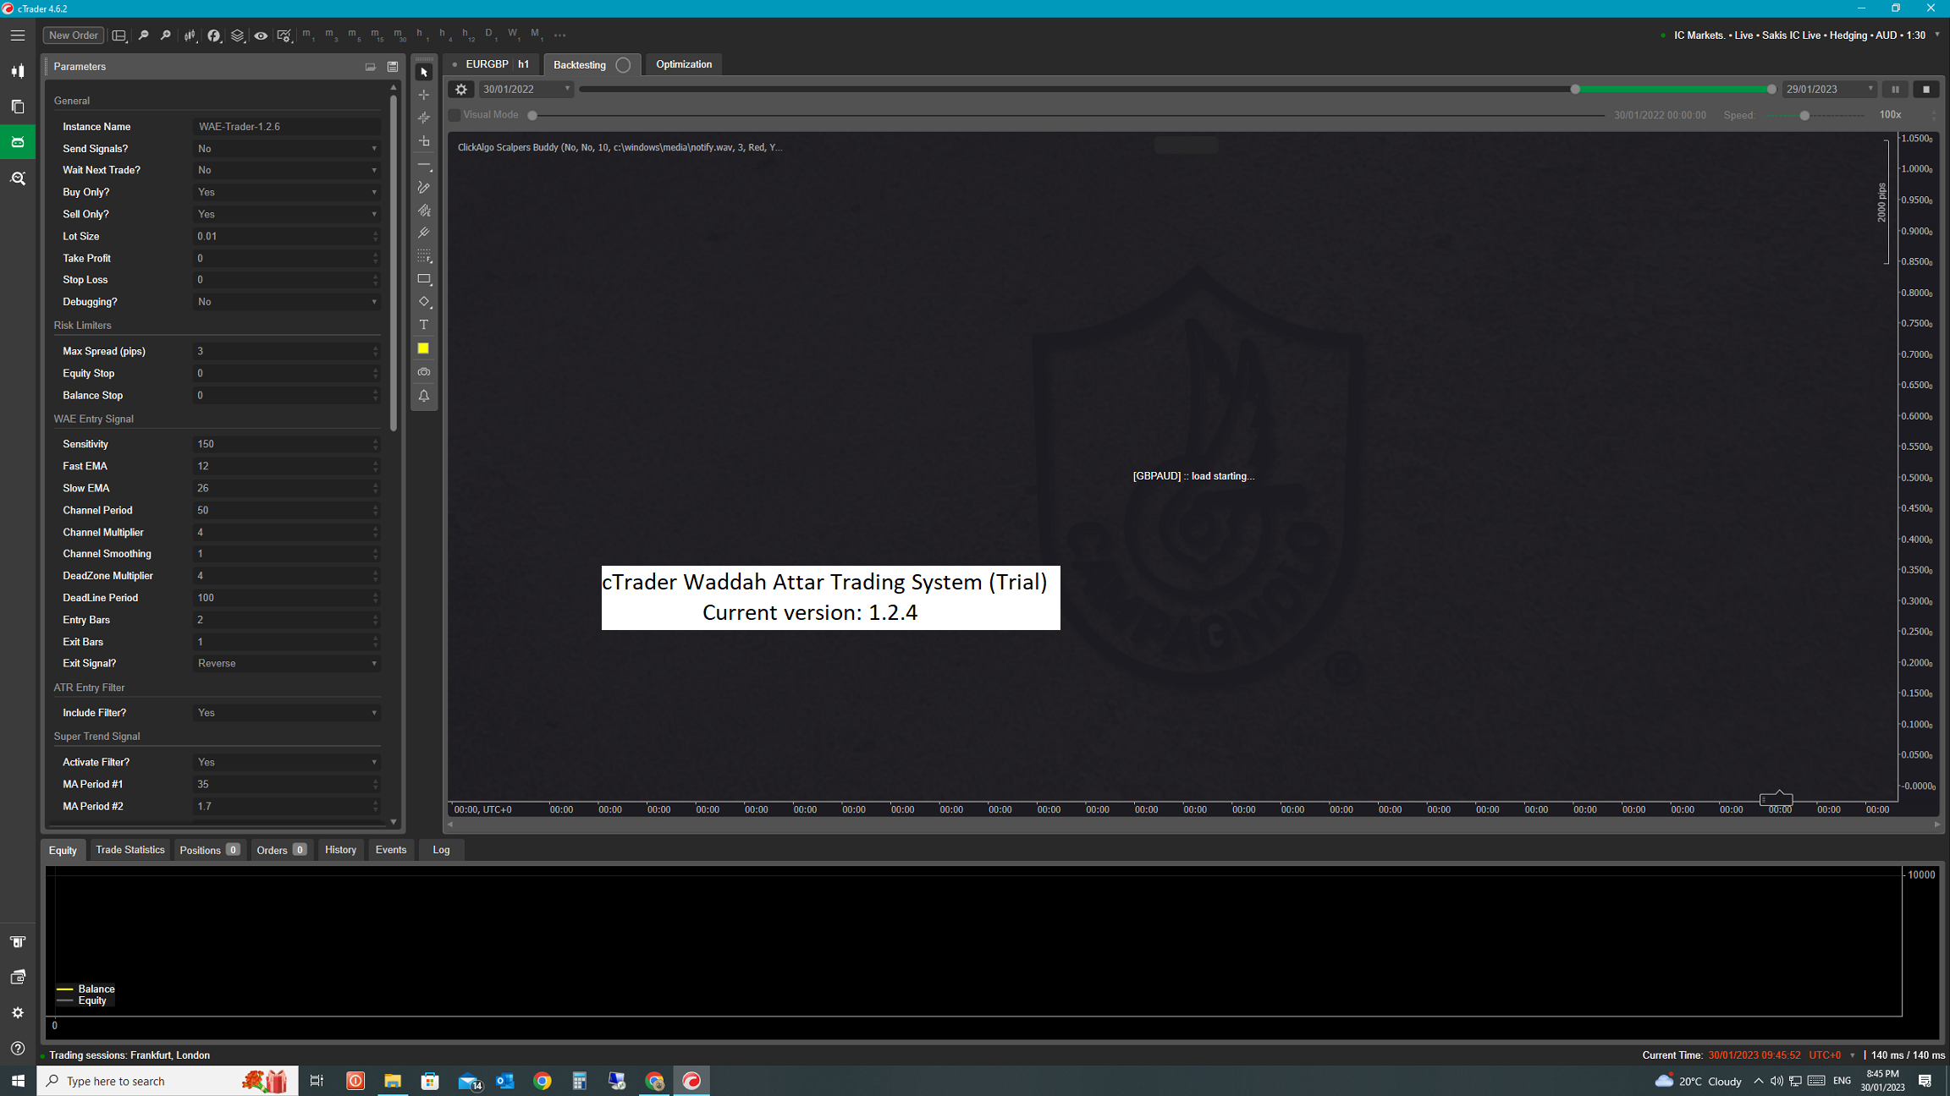1950x1096 pixels.
Task: Open more timeframes ellipsis
Action: pos(559,35)
